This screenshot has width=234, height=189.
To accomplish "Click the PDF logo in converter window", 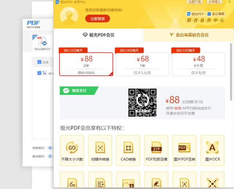I will point(33,24).
